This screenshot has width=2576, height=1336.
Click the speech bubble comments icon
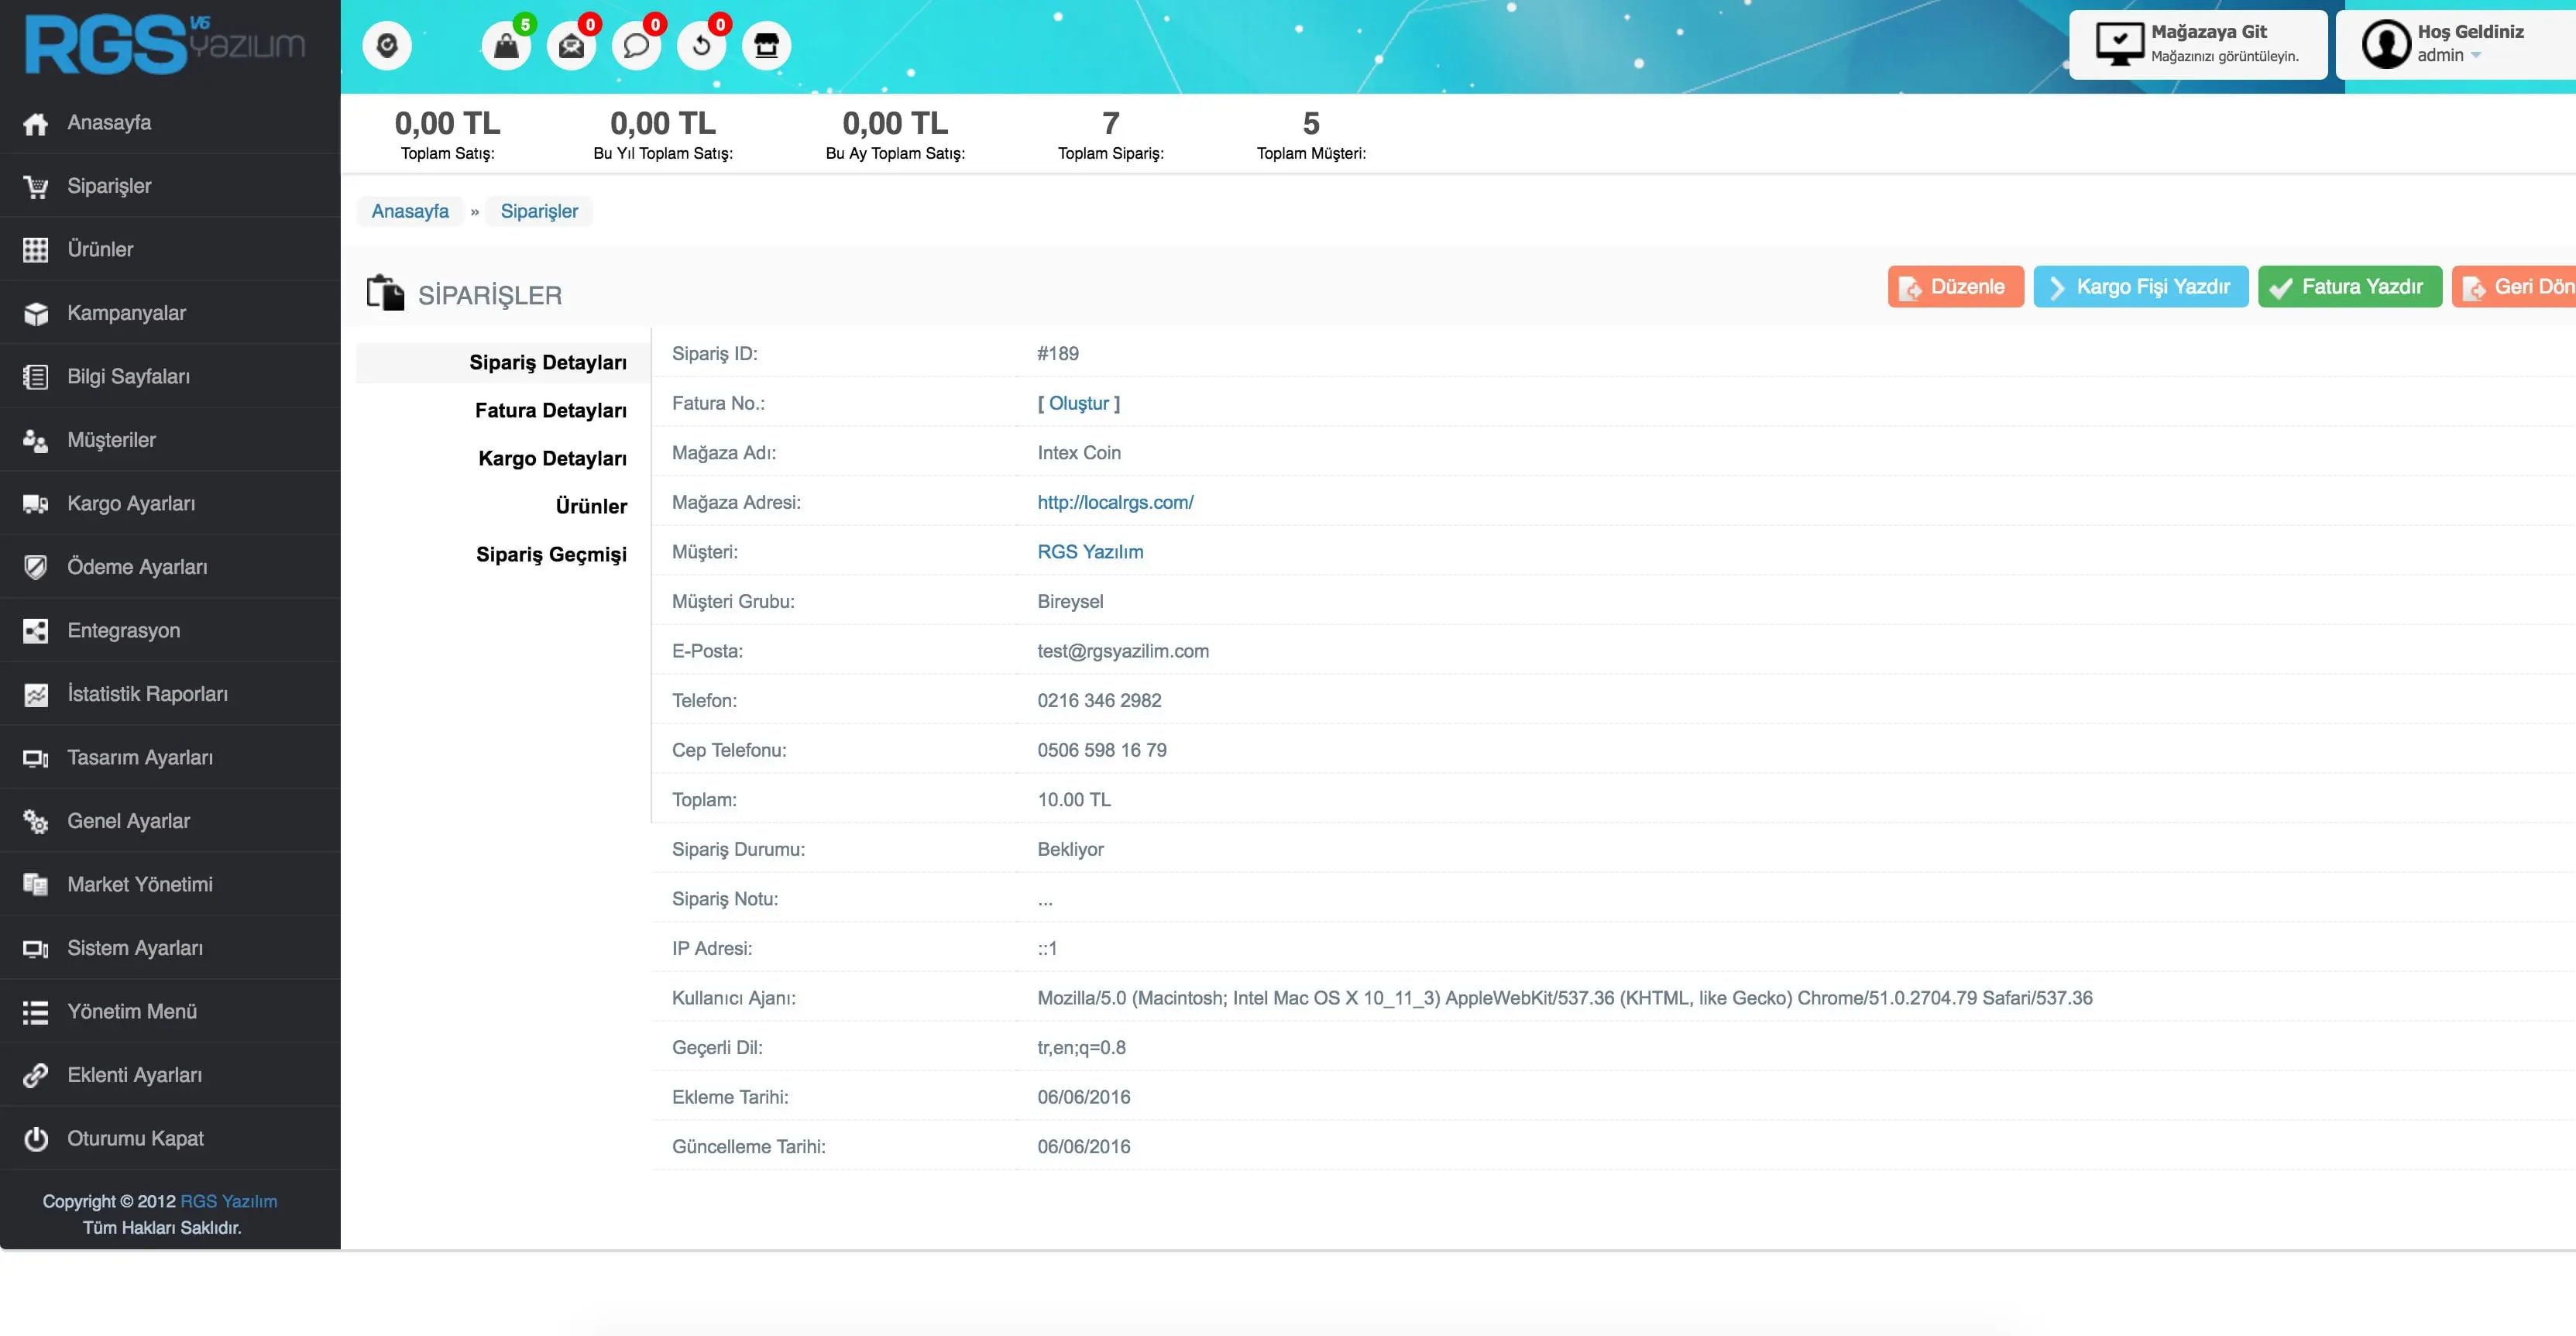click(x=636, y=46)
